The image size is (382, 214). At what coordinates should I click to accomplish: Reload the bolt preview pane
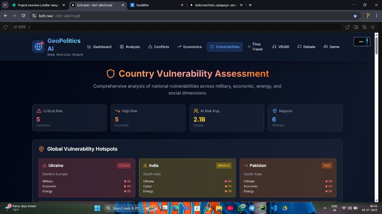6,27
